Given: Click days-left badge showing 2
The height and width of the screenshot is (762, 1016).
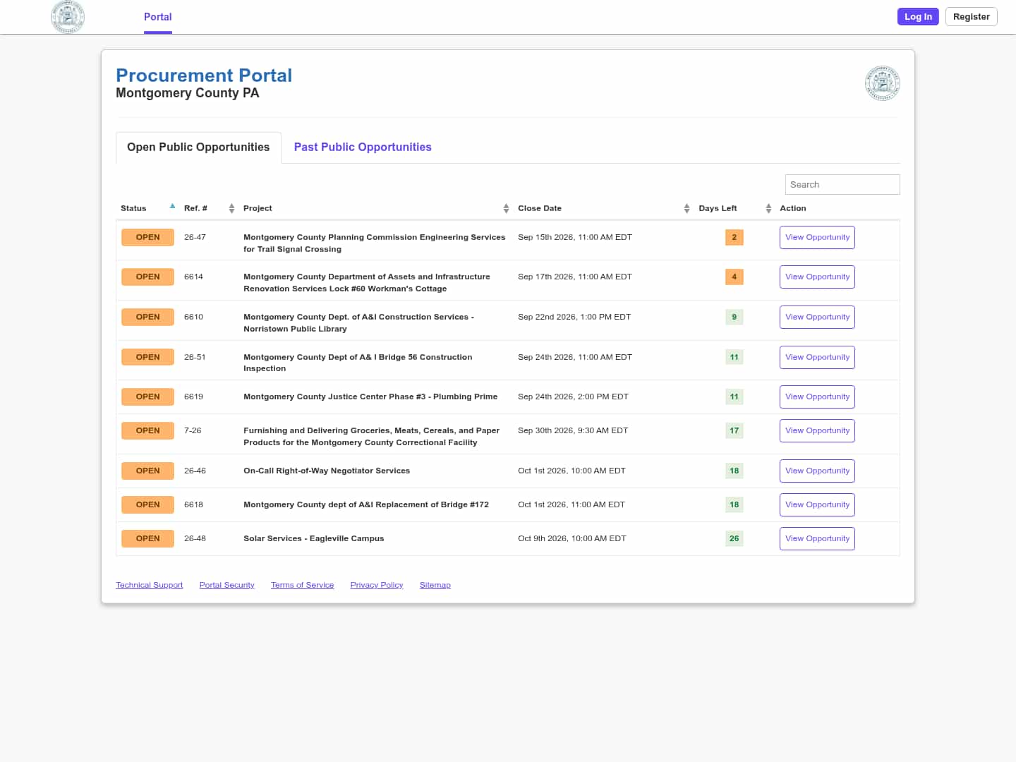Looking at the screenshot, I should click(734, 238).
